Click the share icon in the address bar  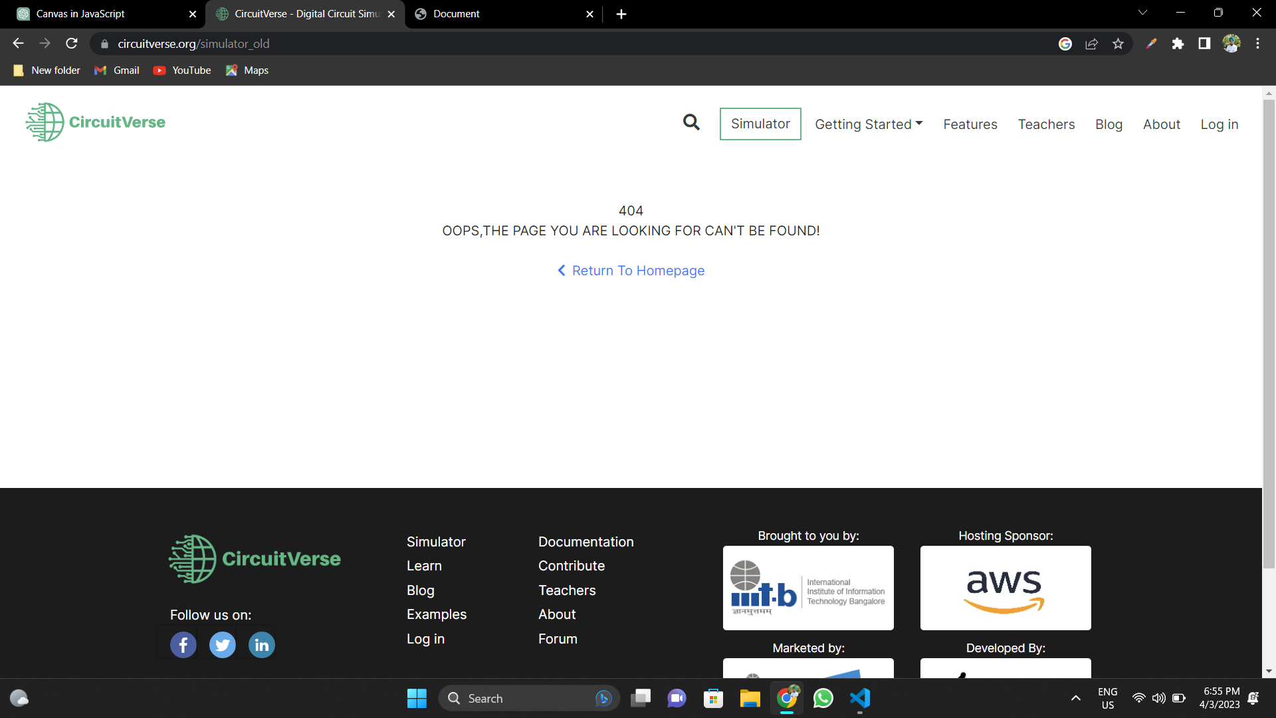[x=1092, y=43]
